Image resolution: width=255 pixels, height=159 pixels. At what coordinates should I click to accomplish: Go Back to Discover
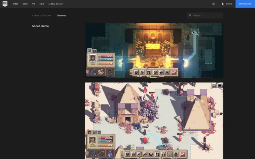(42, 16)
